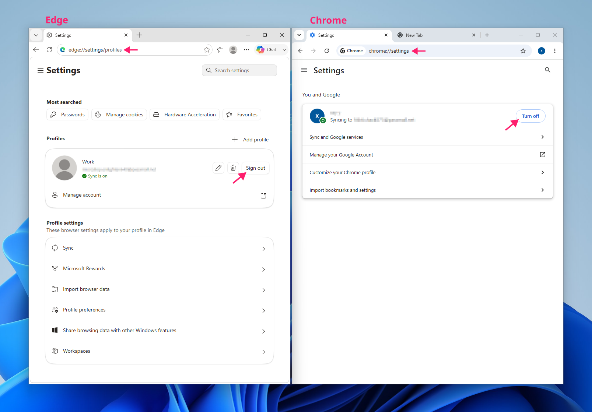The height and width of the screenshot is (412, 592).
Task: Open Edge settings hamburger menu
Action: point(41,70)
